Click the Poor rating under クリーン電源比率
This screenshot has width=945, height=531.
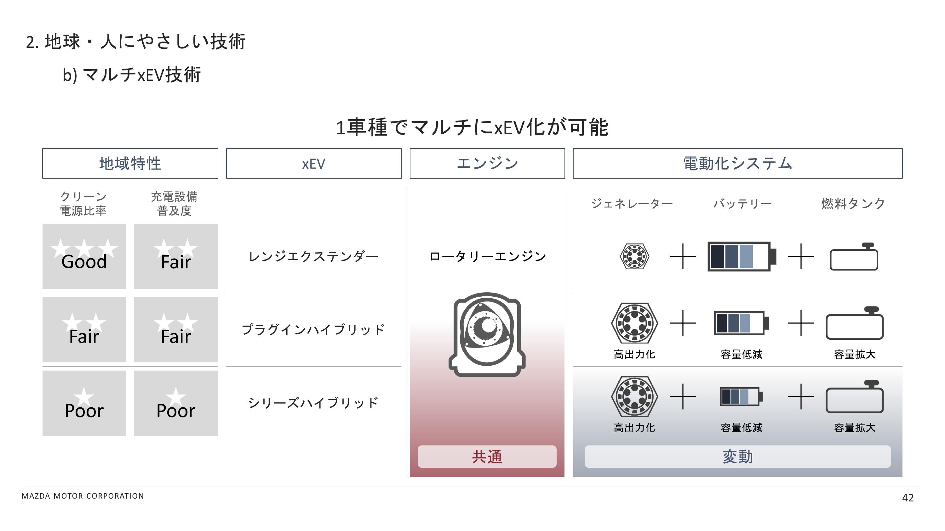(x=84, y=403)
